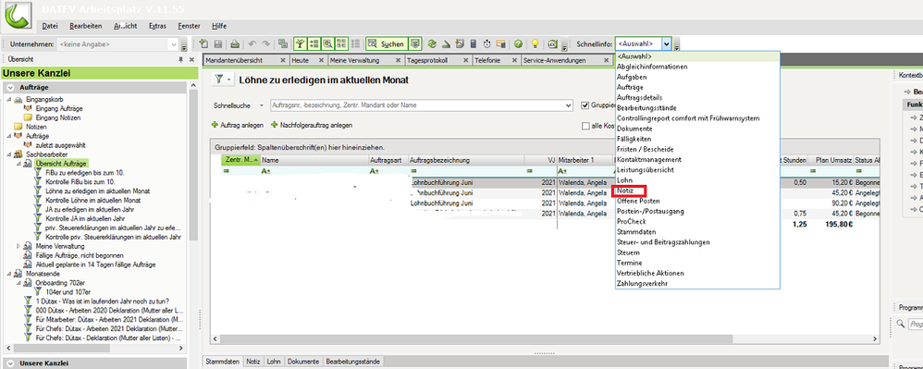Screen dimensions: 923x369
Task: Click the Suchen button
Action: click(x=387, y=43)
